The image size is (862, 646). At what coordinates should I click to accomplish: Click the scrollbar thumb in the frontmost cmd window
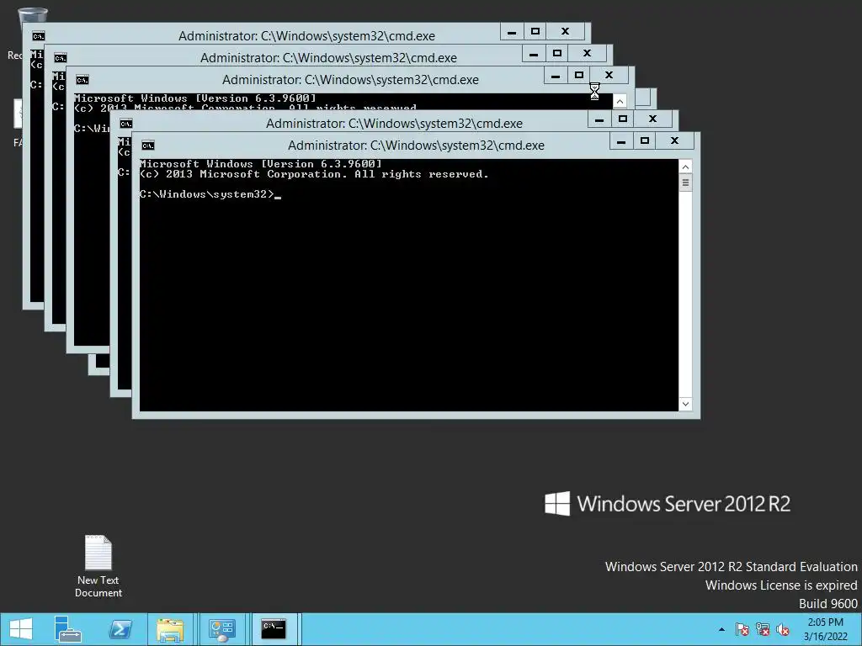685,183
